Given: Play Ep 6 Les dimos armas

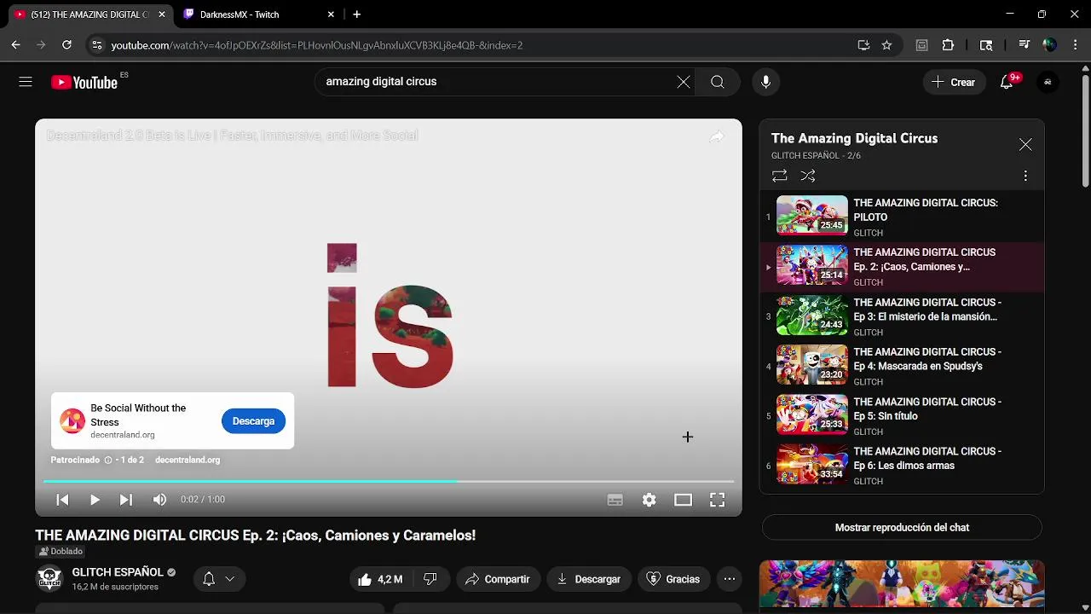Looking at the screenshot, I should coord(902,466).
